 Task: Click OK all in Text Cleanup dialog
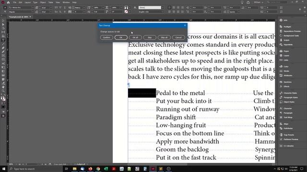pyautogui.click(x=135, y=37)
